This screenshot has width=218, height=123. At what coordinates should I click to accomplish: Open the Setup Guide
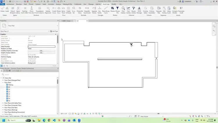tap(169, 10)
